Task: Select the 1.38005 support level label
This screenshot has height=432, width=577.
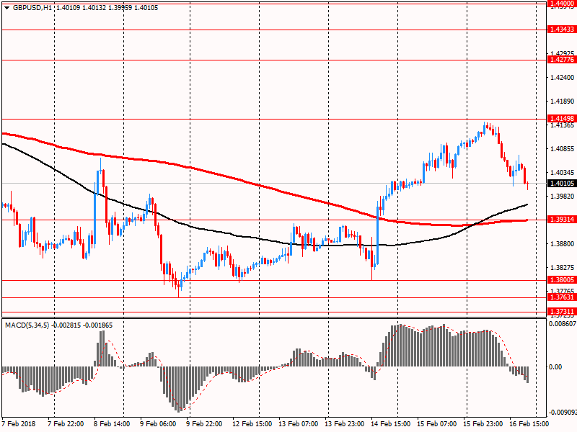Action: coord(562,280)
